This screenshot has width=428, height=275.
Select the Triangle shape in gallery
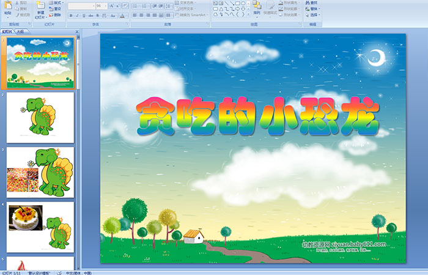tap(221, 9)
